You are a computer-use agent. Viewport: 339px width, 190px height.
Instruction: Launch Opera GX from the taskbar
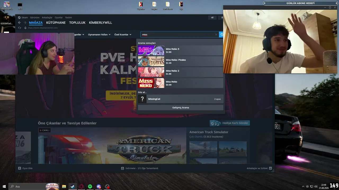click(x=81, y=187)
